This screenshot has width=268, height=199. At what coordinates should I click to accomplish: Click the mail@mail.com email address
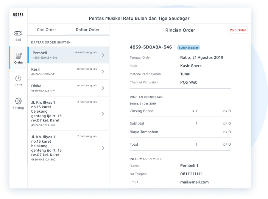(x=194, y=182)
